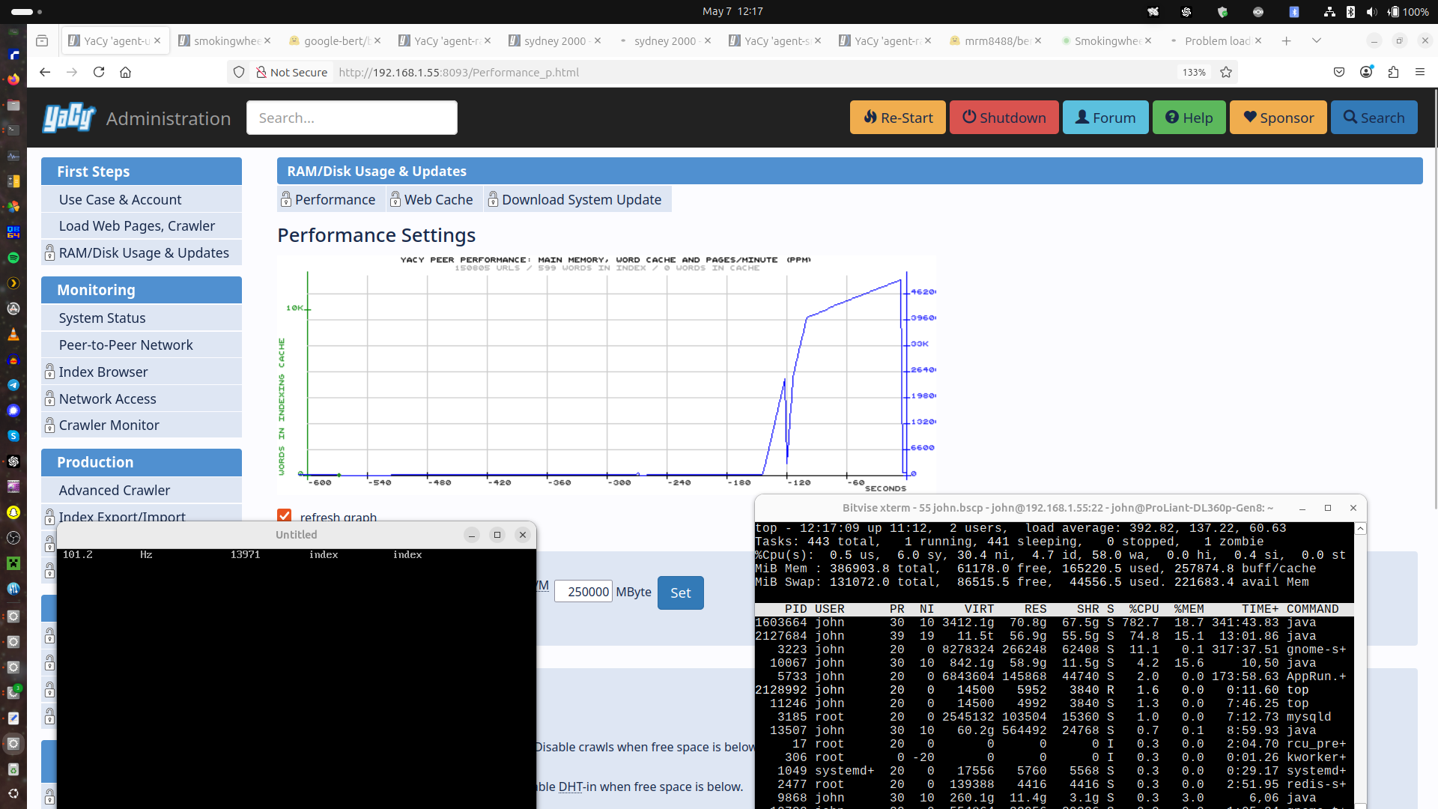This screenshot has width=1438, height=809.
Task: Switch to the smokingwheel browser tab
Action: (x=225, y=40)
